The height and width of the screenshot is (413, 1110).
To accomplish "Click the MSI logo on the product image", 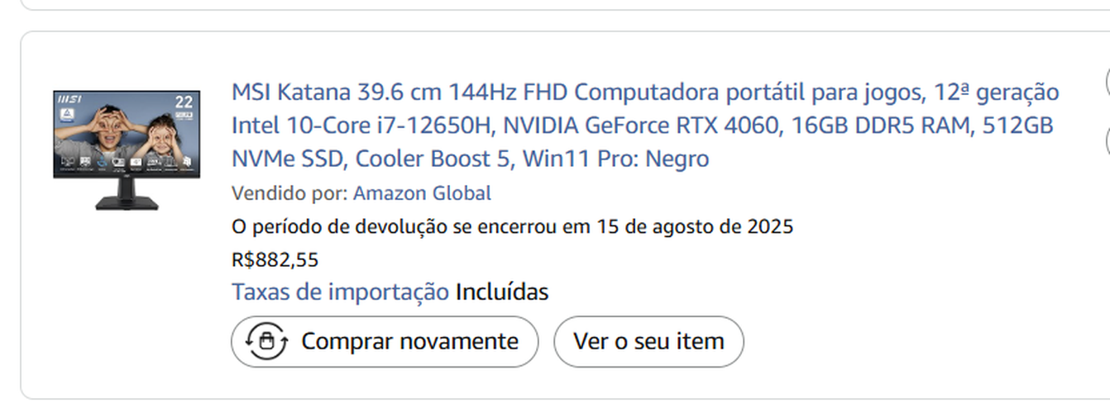I will 69,98.
